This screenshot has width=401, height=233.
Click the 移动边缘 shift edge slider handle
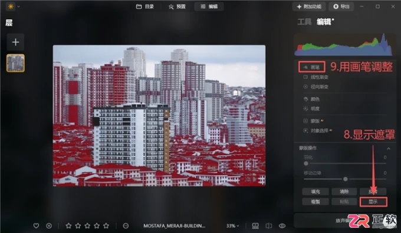346,179
